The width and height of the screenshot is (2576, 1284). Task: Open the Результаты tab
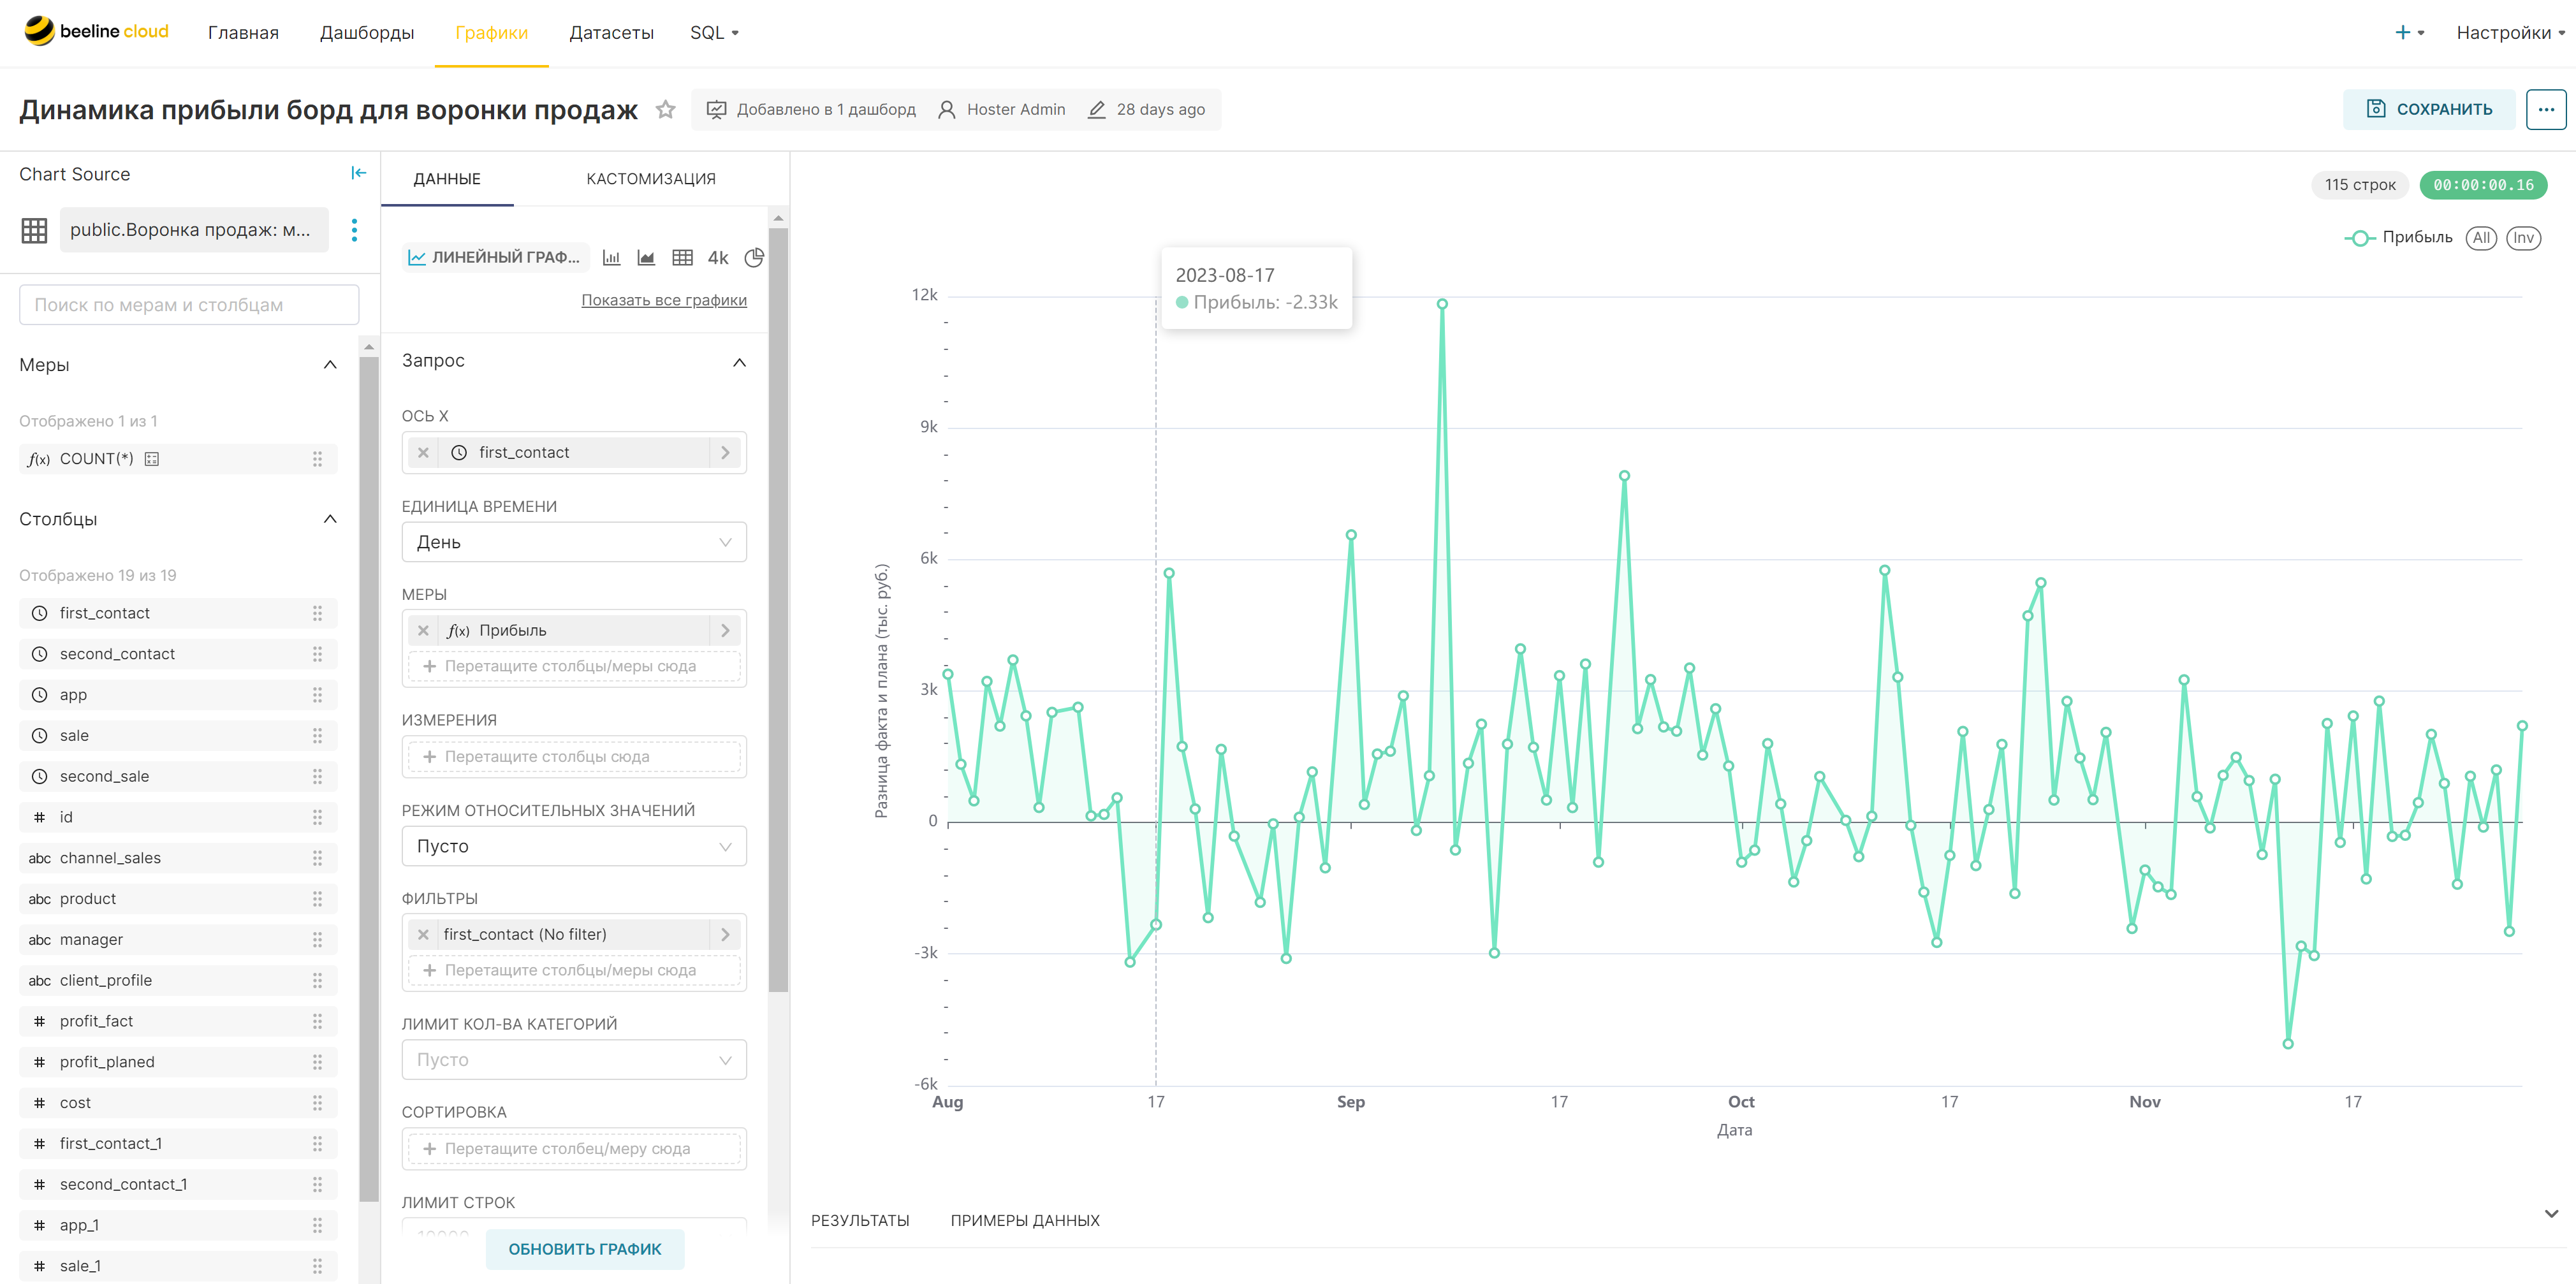[860, 1220]
